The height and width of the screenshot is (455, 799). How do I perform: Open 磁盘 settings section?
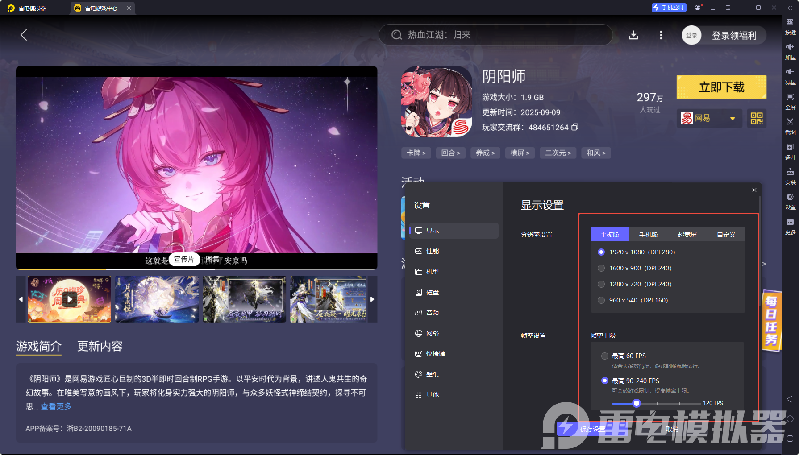click(454, 292)
